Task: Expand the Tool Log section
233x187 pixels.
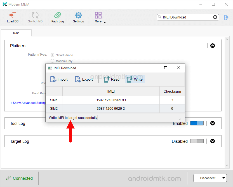Action: [213, 123]
